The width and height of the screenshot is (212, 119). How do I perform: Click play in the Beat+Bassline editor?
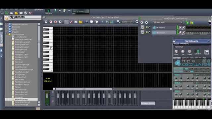pos(142,22)
